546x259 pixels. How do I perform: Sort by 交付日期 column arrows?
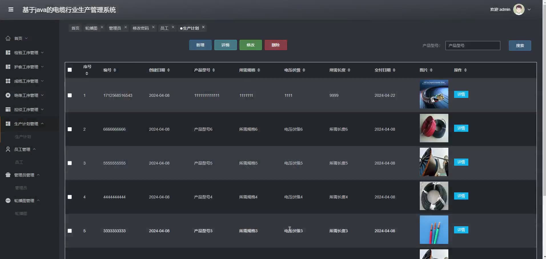click(x=394, y=70)
